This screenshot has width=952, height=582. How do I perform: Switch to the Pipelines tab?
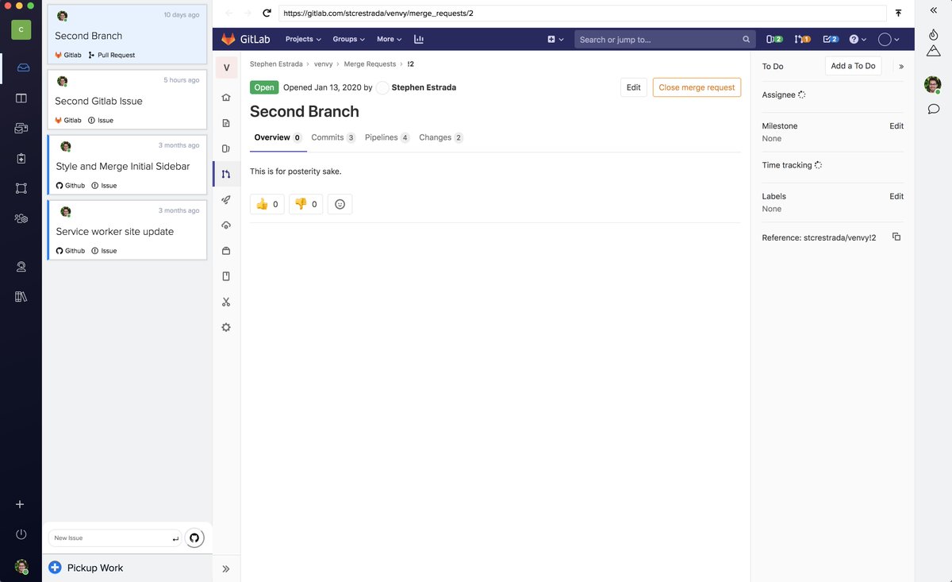(387, 137)
